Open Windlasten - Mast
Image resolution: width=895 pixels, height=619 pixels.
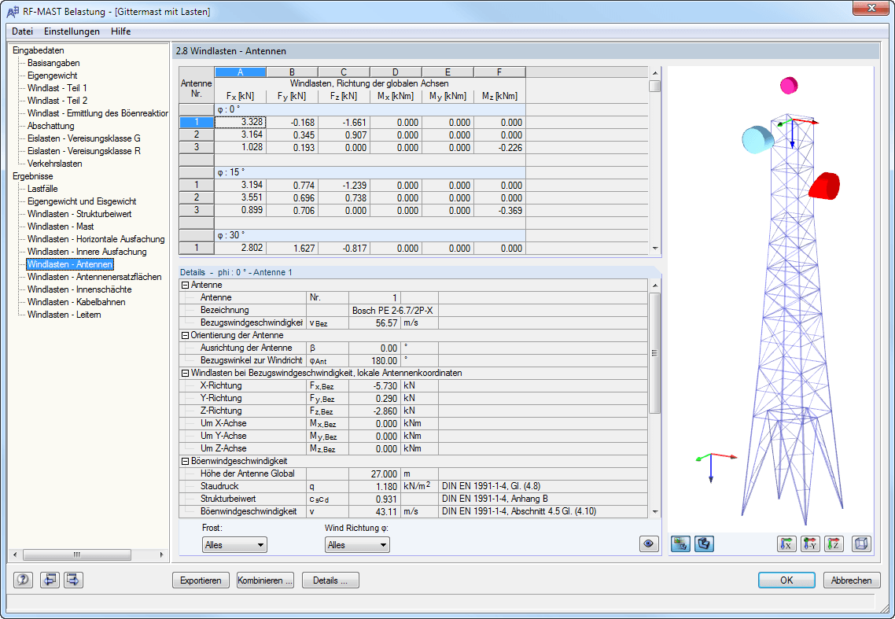pyautogui.click(x=61, y=227)
